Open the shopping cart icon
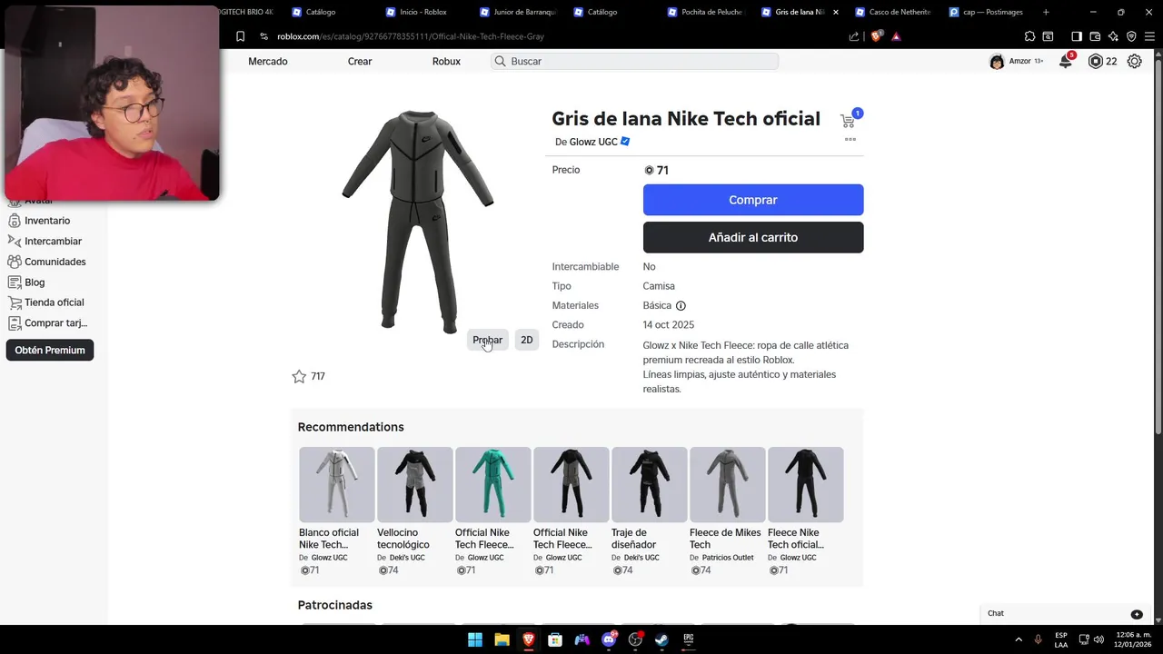The image size is (1163, 654). [x=848, y=121]
